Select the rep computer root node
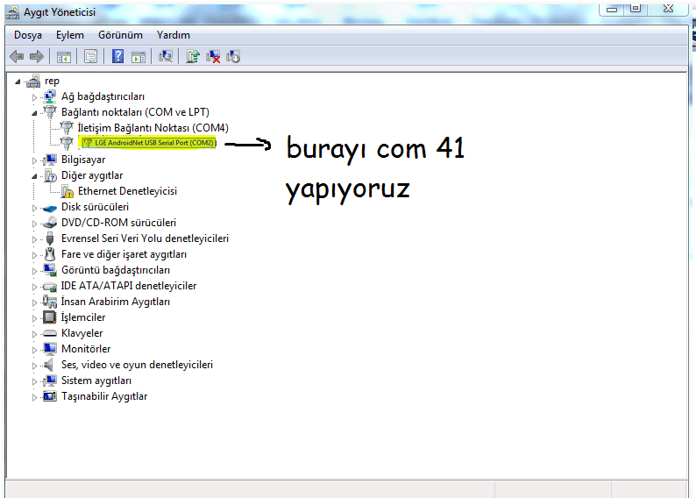 [52, 81]
